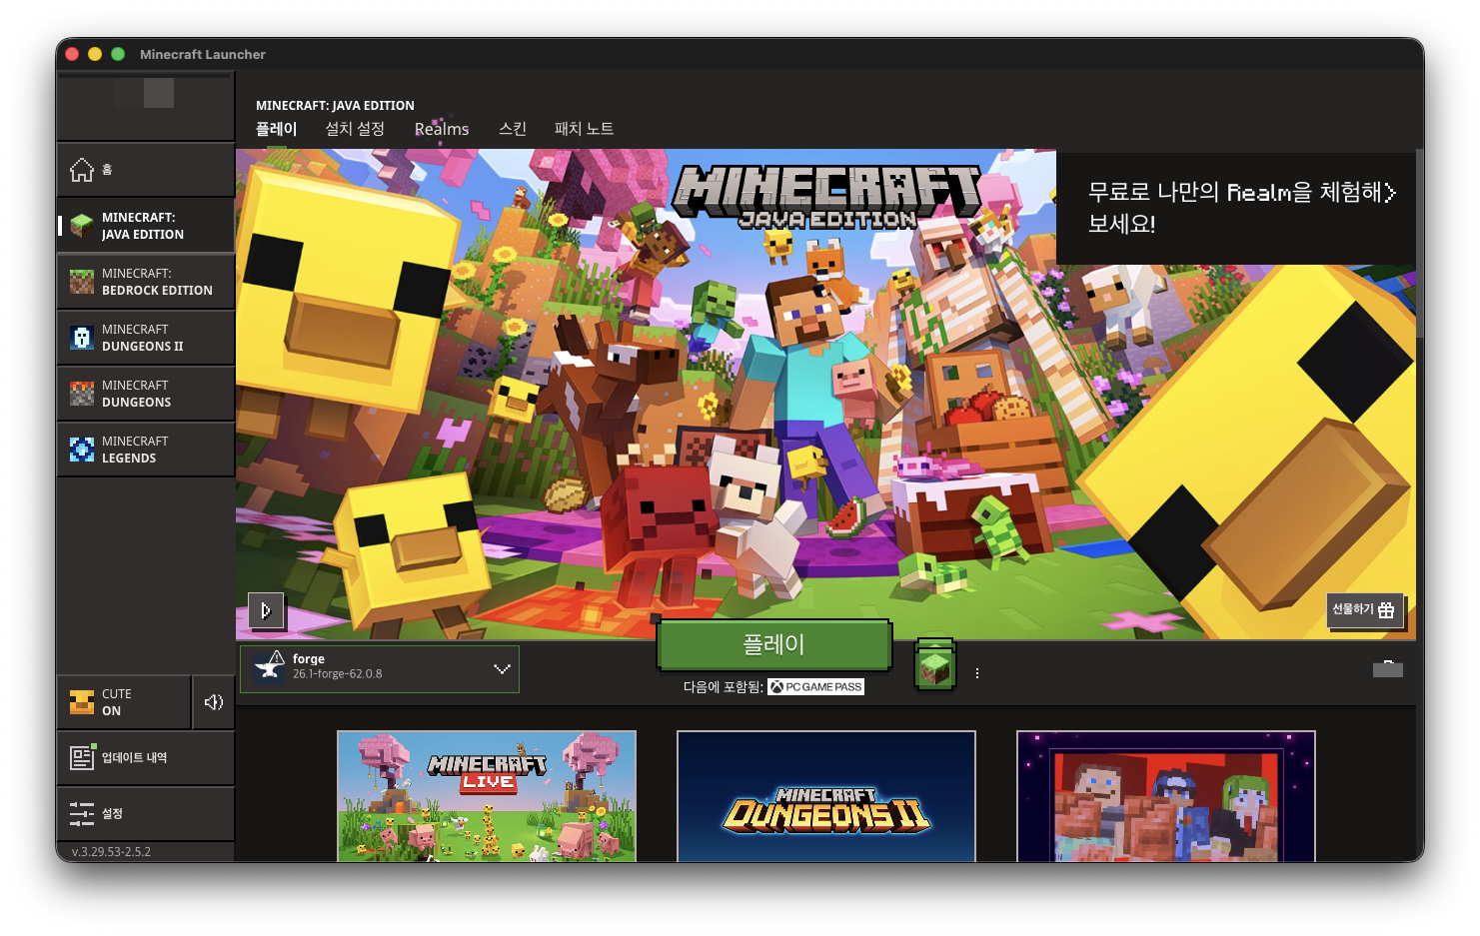1480x936 pixels.
Task: Expand the forge installation dropdown
Action: pos(380,669)
